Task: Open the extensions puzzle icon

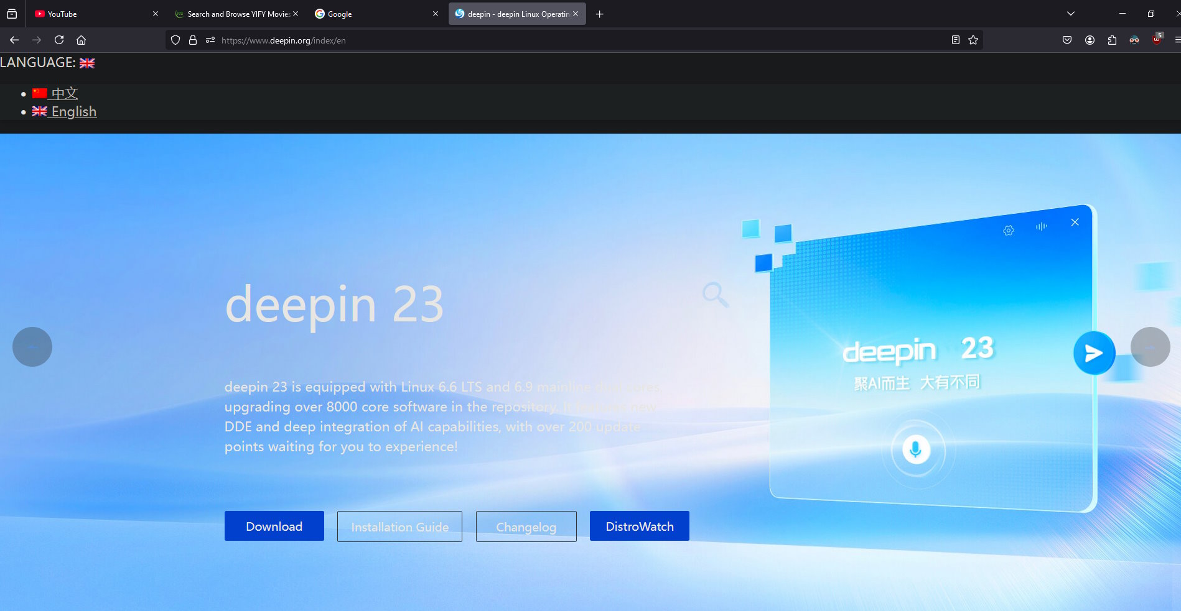Action: pos(1112,40)
